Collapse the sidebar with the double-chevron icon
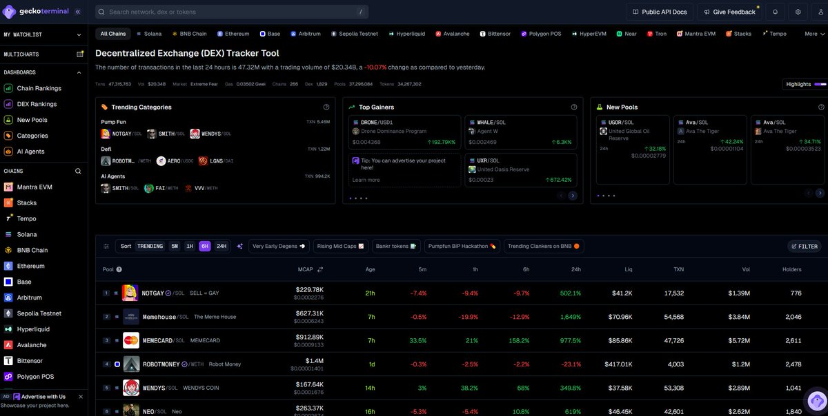Viewport: 828px width, 416px height. [77, 12]
